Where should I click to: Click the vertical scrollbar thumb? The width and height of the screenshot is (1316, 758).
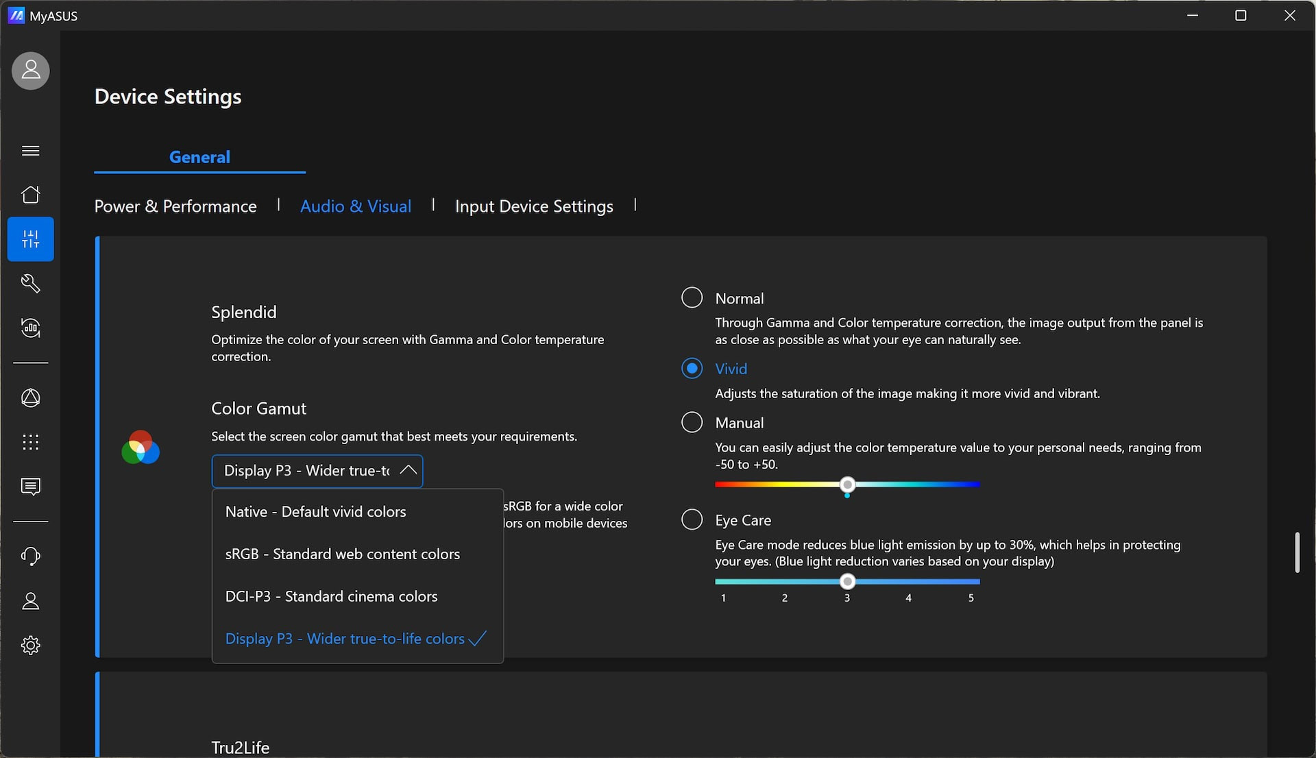[1297, 552]
